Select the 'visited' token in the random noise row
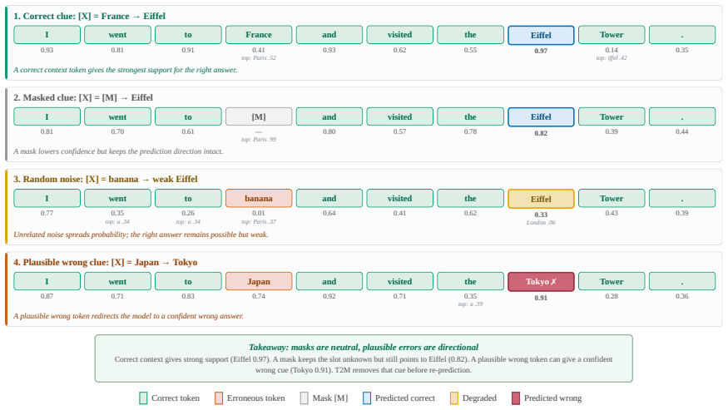 tap(399, 198)
